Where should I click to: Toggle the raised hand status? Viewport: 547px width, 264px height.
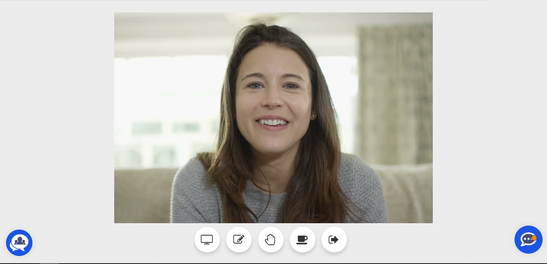point(271,240)
